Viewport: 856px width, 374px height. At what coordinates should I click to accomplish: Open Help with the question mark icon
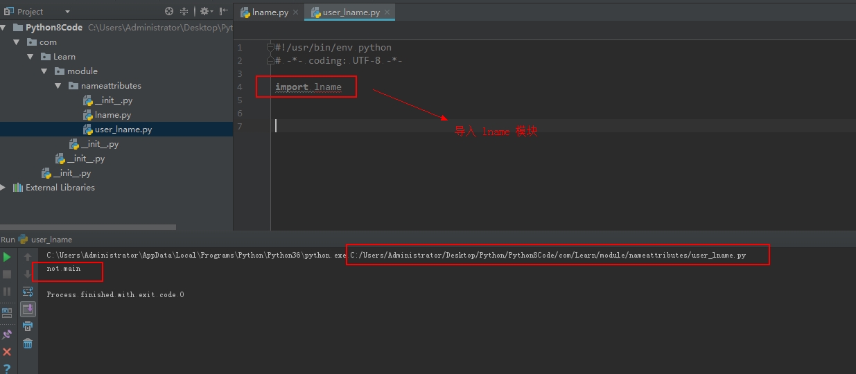pos(7,368)
